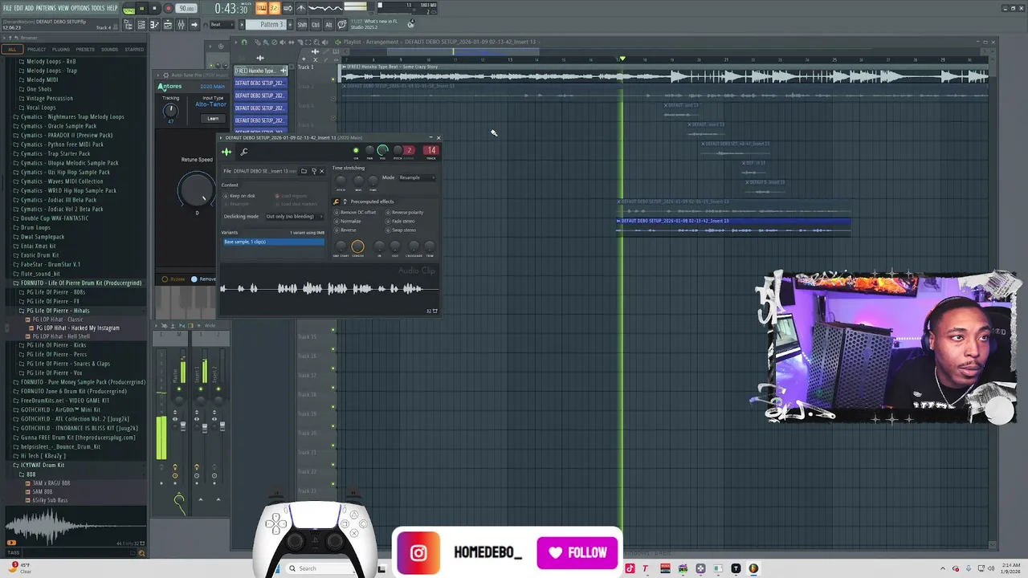Toggle the channel ON light in audio clip window
Screen dimensions: 1028x578
point(356,150)
